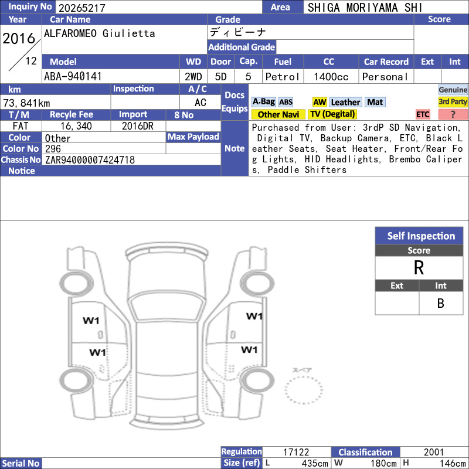Click the AC air conditioning value
This screenshot has width=469, height=469.
200,103
